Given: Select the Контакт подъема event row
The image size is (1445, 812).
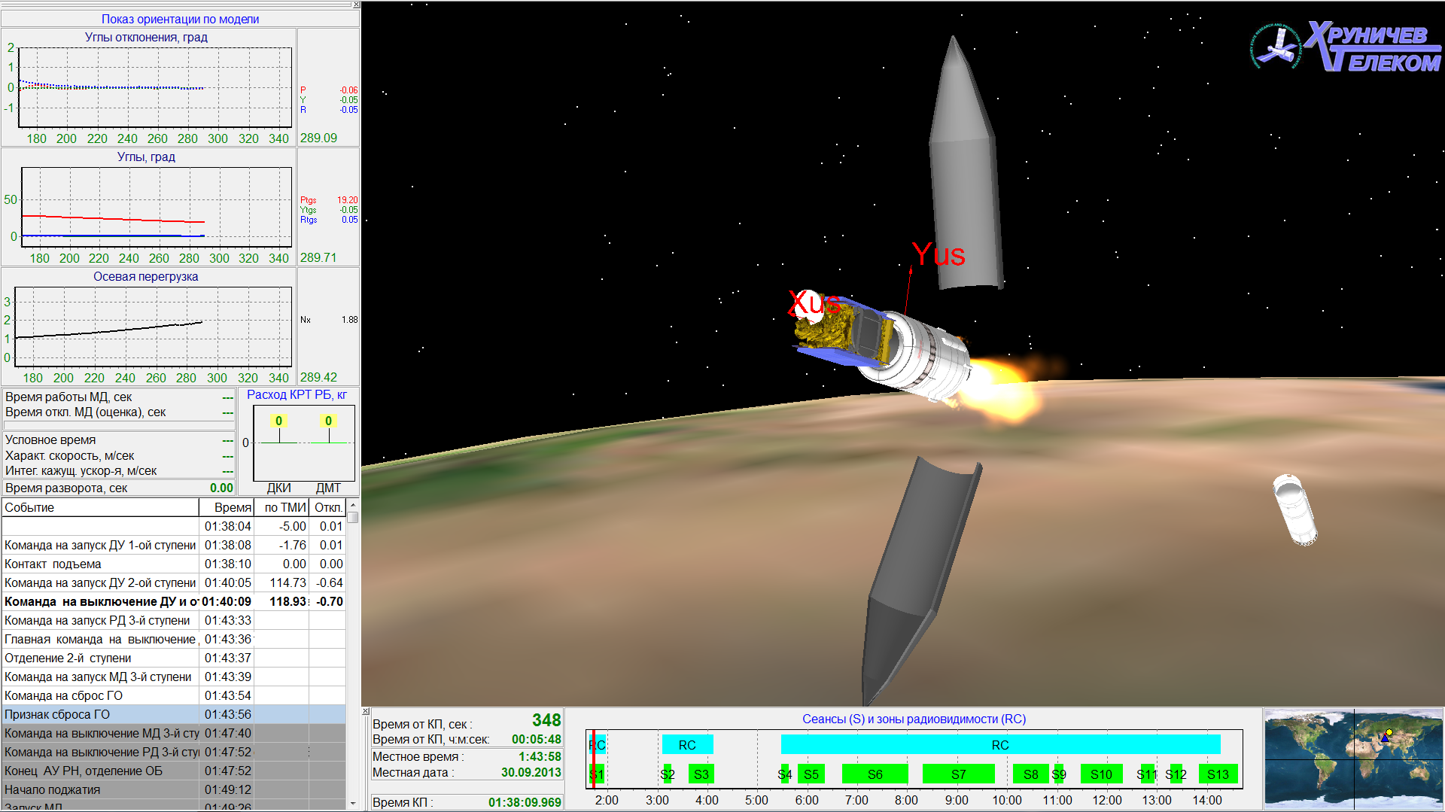Looking at the screenshot, I should [x=102, y=564].
